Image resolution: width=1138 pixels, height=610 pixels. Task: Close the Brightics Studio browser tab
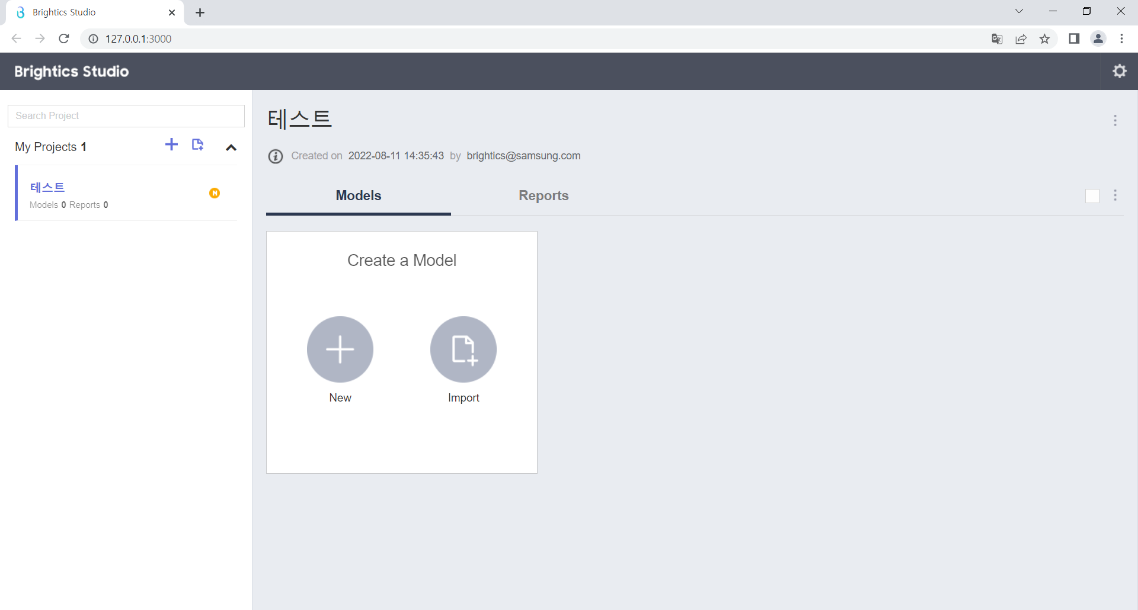tap(172, 12)
